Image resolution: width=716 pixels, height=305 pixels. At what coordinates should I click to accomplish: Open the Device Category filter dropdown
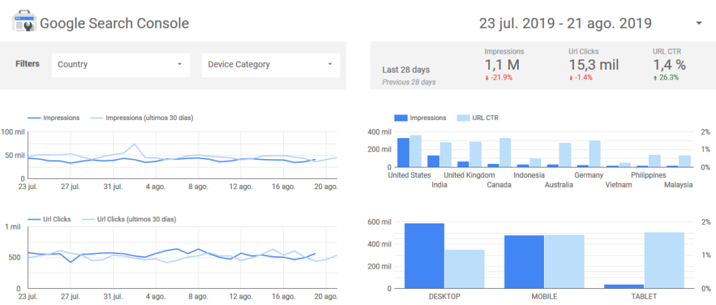tap(271, 64)
